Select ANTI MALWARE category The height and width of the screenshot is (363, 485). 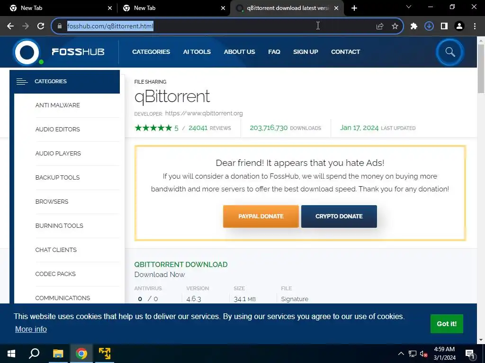pyautogui.click(x=57, y=105)
